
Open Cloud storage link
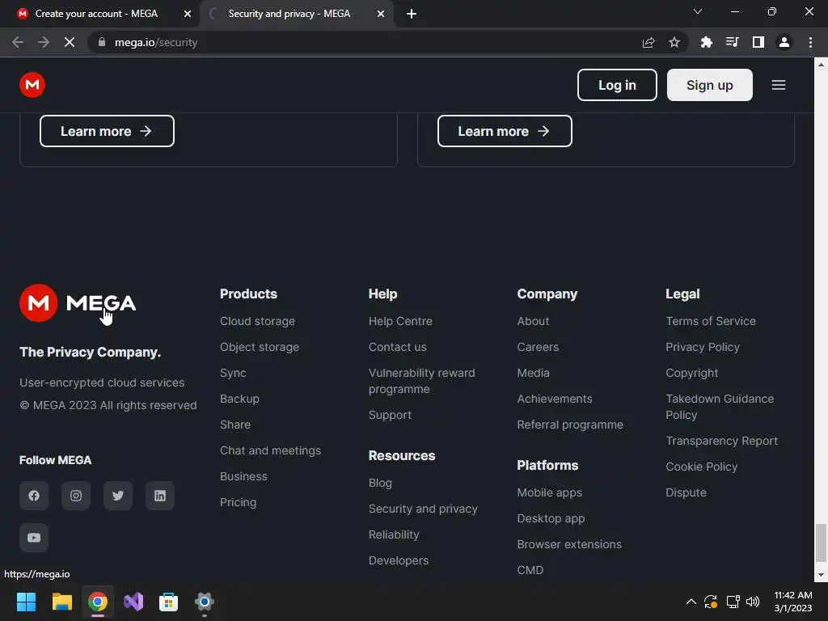click(x=258, y=321)
